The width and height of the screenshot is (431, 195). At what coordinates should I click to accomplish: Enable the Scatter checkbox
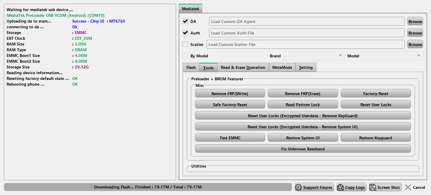coord(185,44)
